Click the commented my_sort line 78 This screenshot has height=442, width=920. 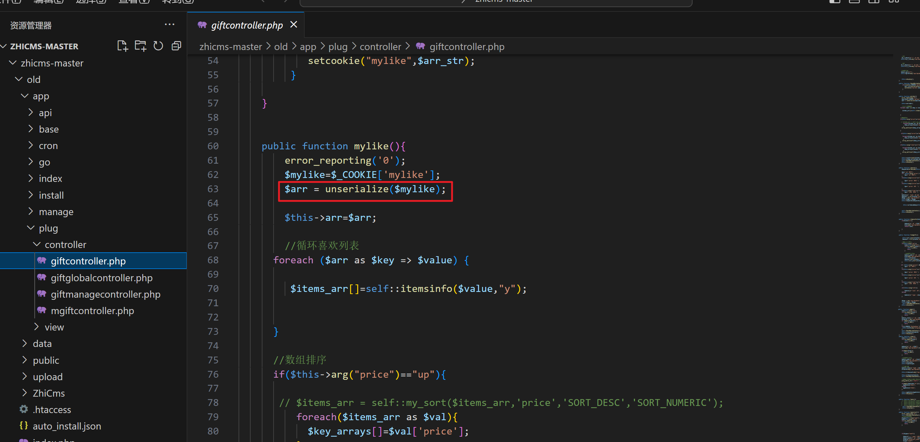coord(501,403)
